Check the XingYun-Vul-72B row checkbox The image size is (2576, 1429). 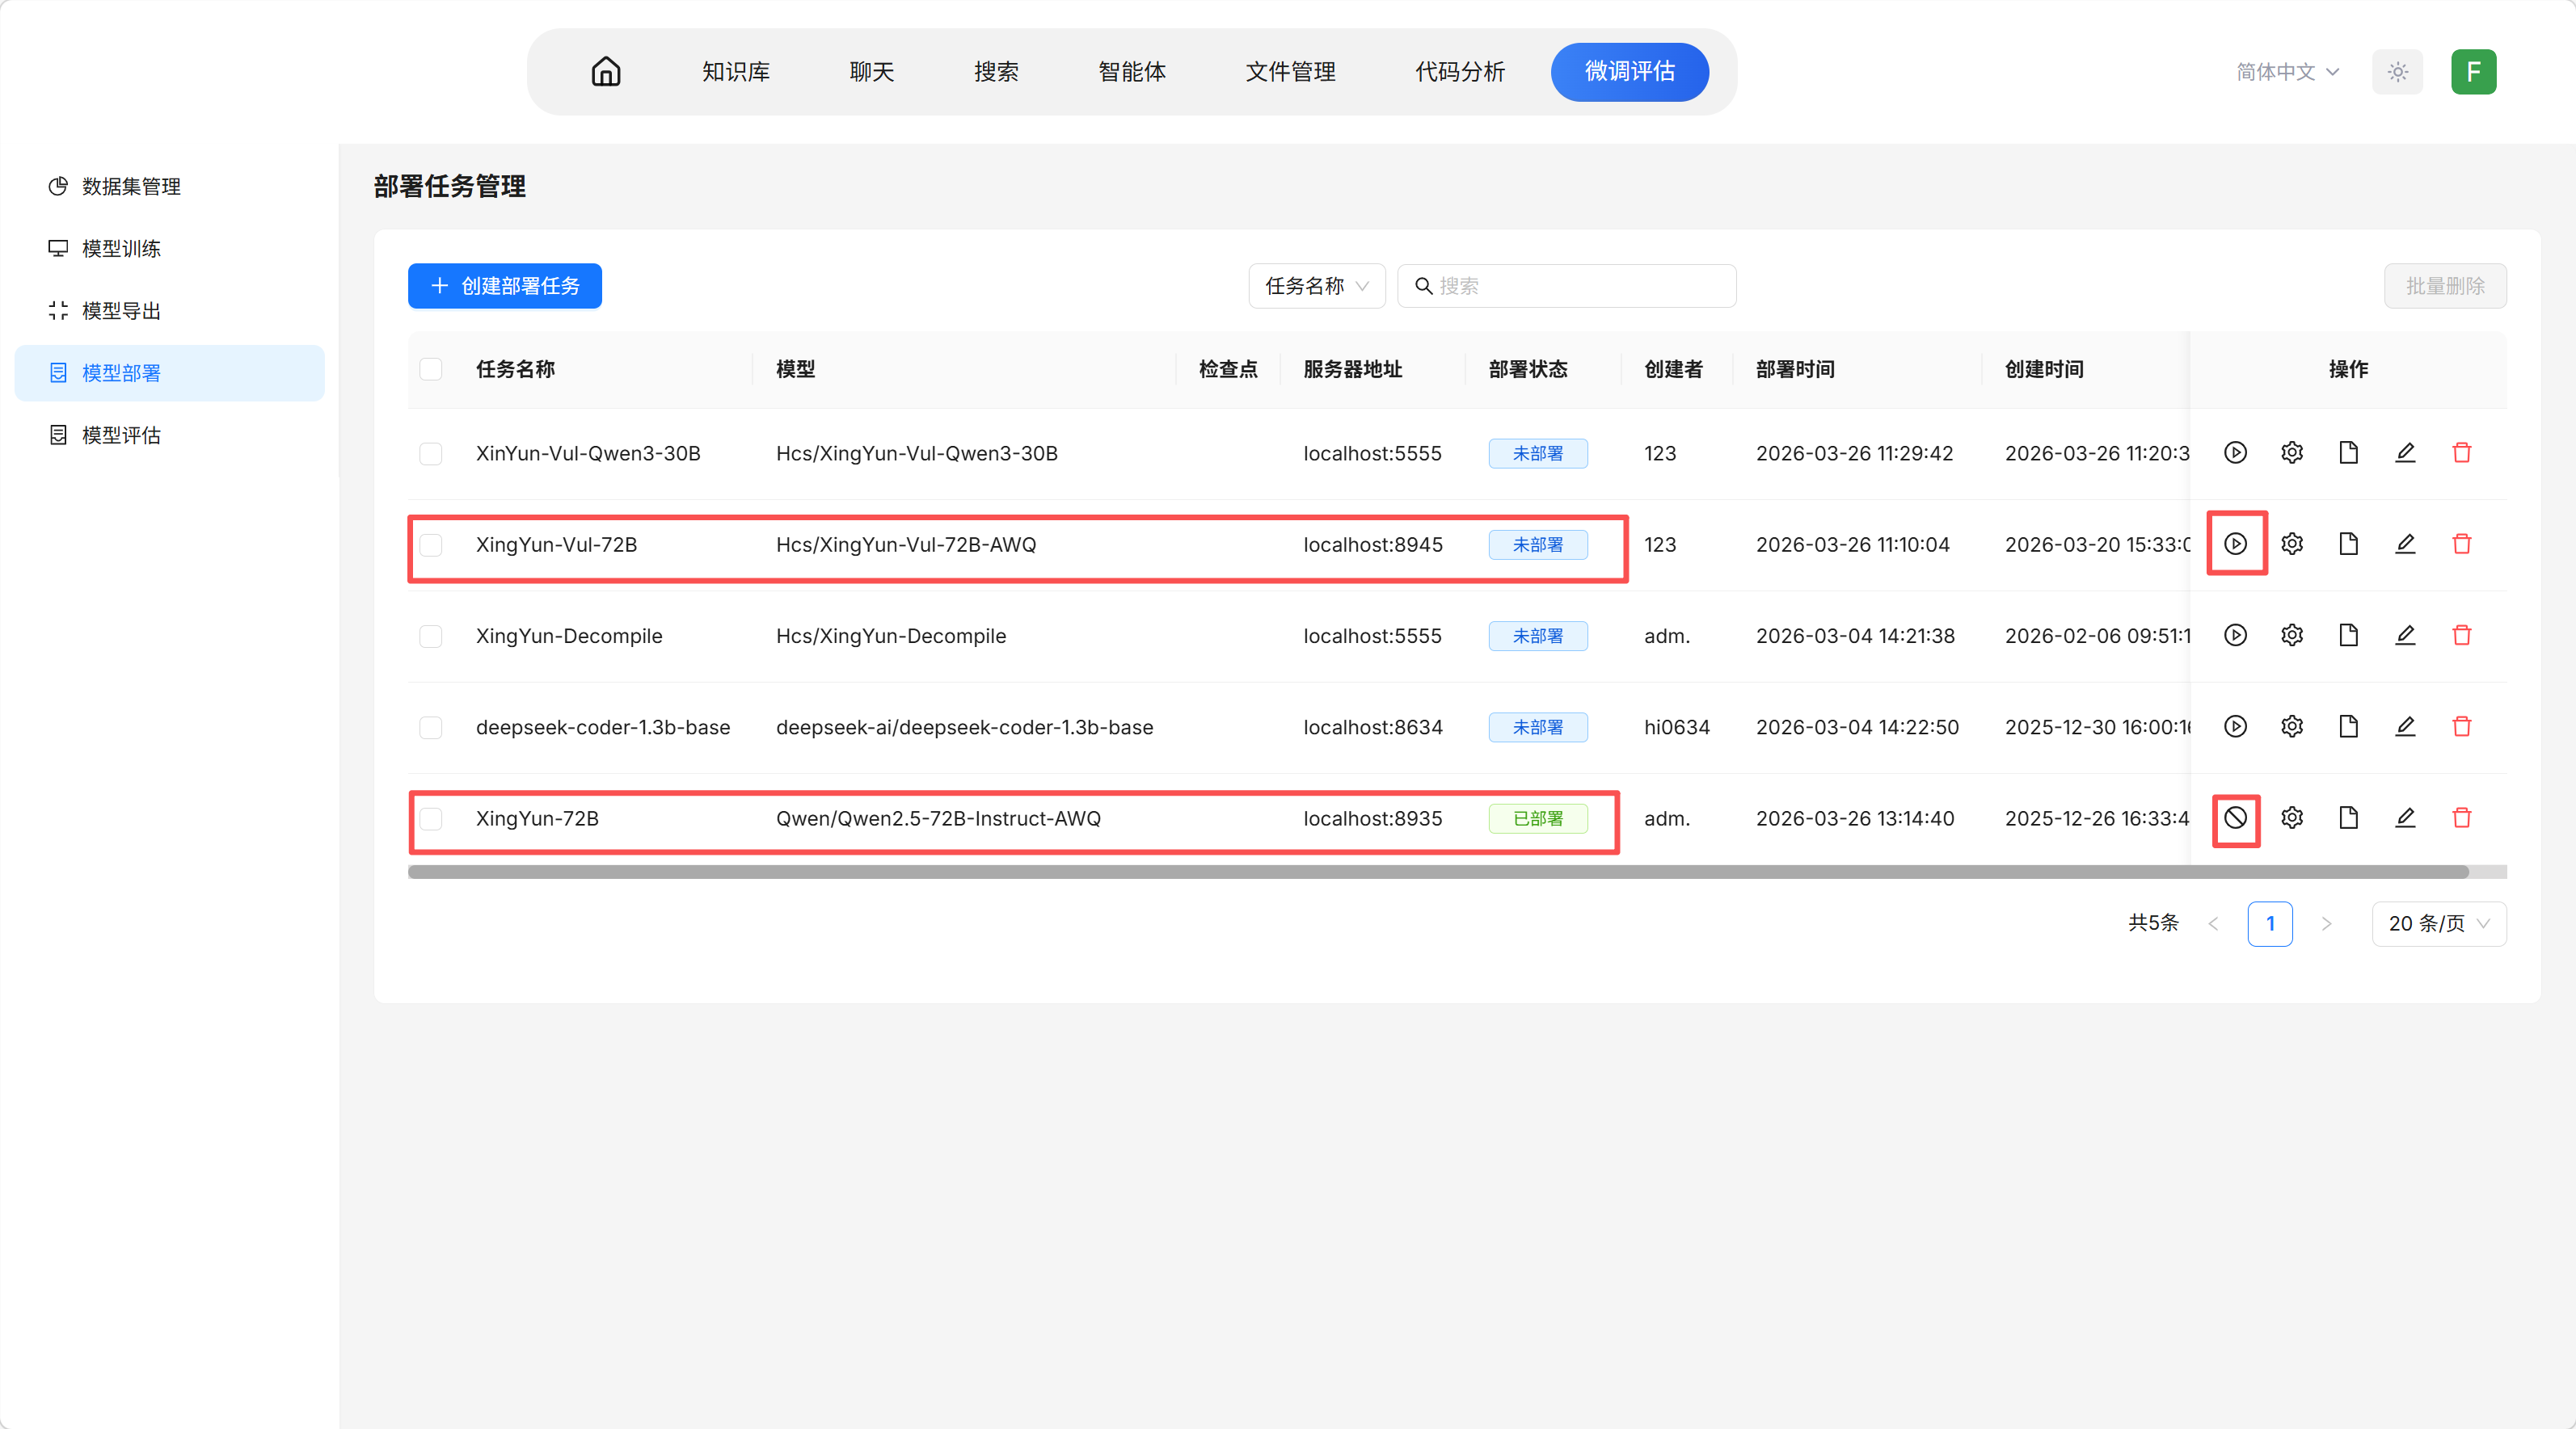[x=432, y=544]
